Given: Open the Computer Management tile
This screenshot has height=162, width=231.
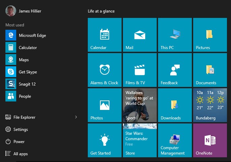Looking at the screenshot, I should coord(175,140).
